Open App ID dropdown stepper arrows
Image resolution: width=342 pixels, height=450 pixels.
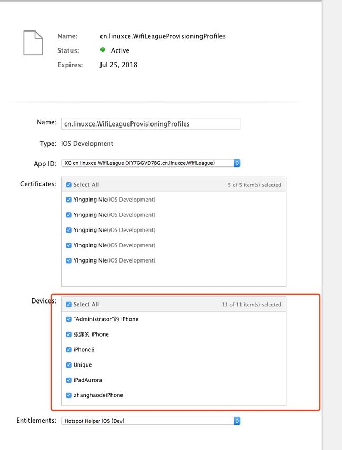(x=237, y=163)
